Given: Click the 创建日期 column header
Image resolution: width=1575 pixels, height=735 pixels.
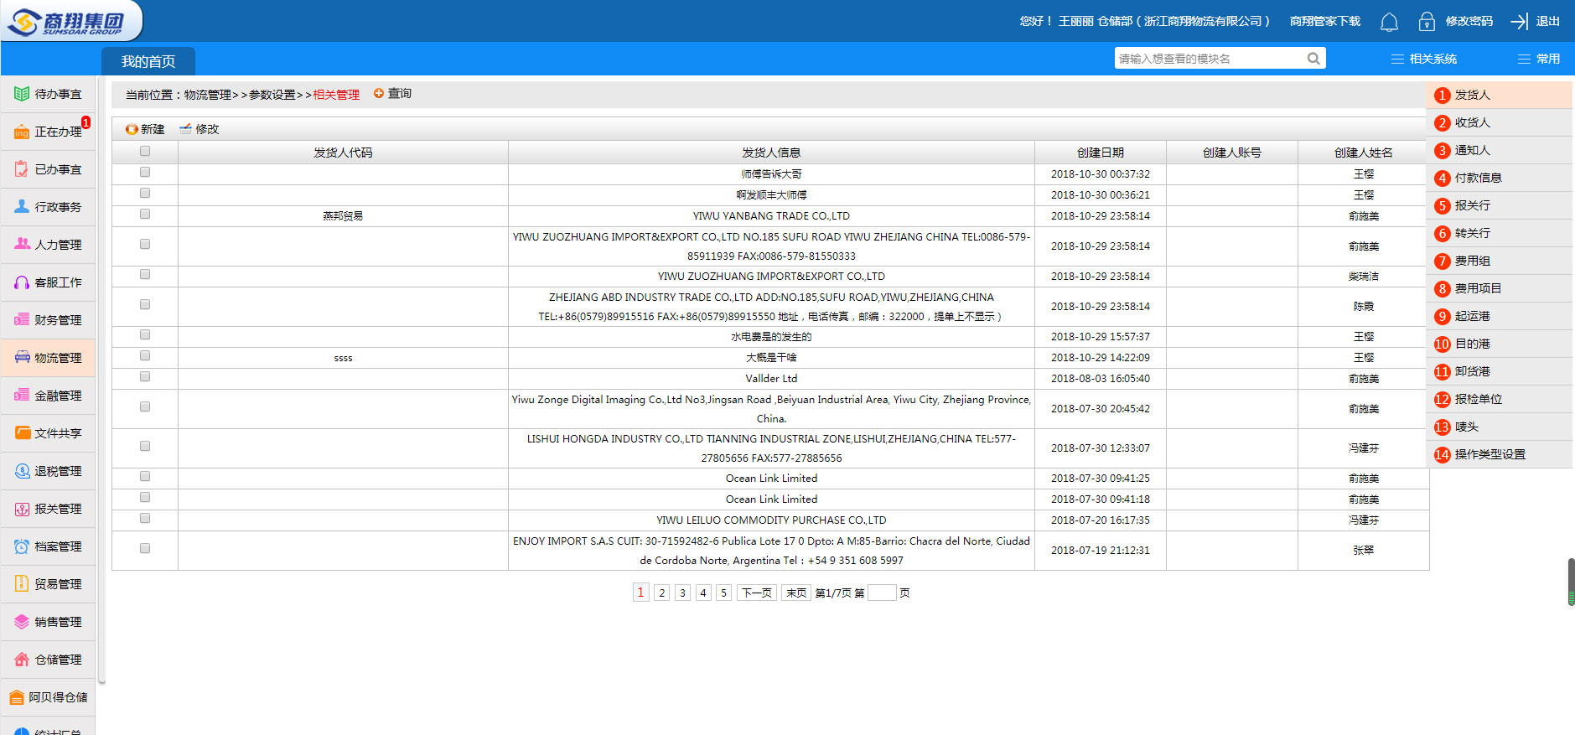Looking at the screenshot, I should (x=1100, y=153).
